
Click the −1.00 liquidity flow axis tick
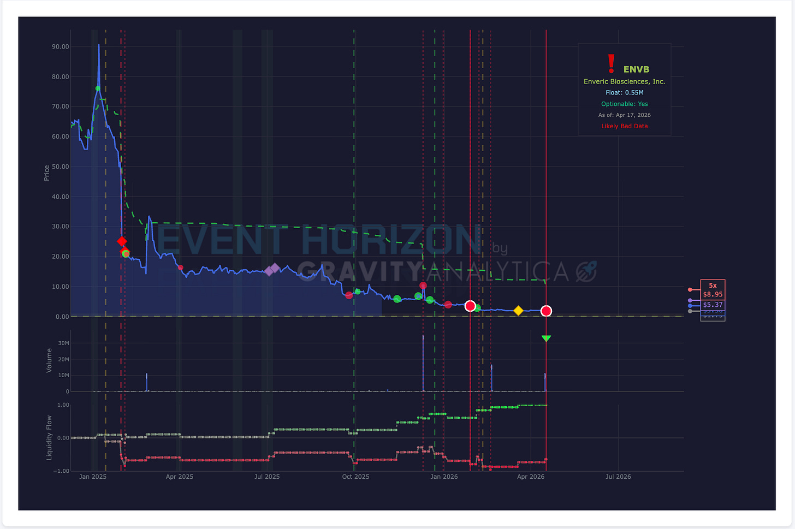tap(61, 471)
